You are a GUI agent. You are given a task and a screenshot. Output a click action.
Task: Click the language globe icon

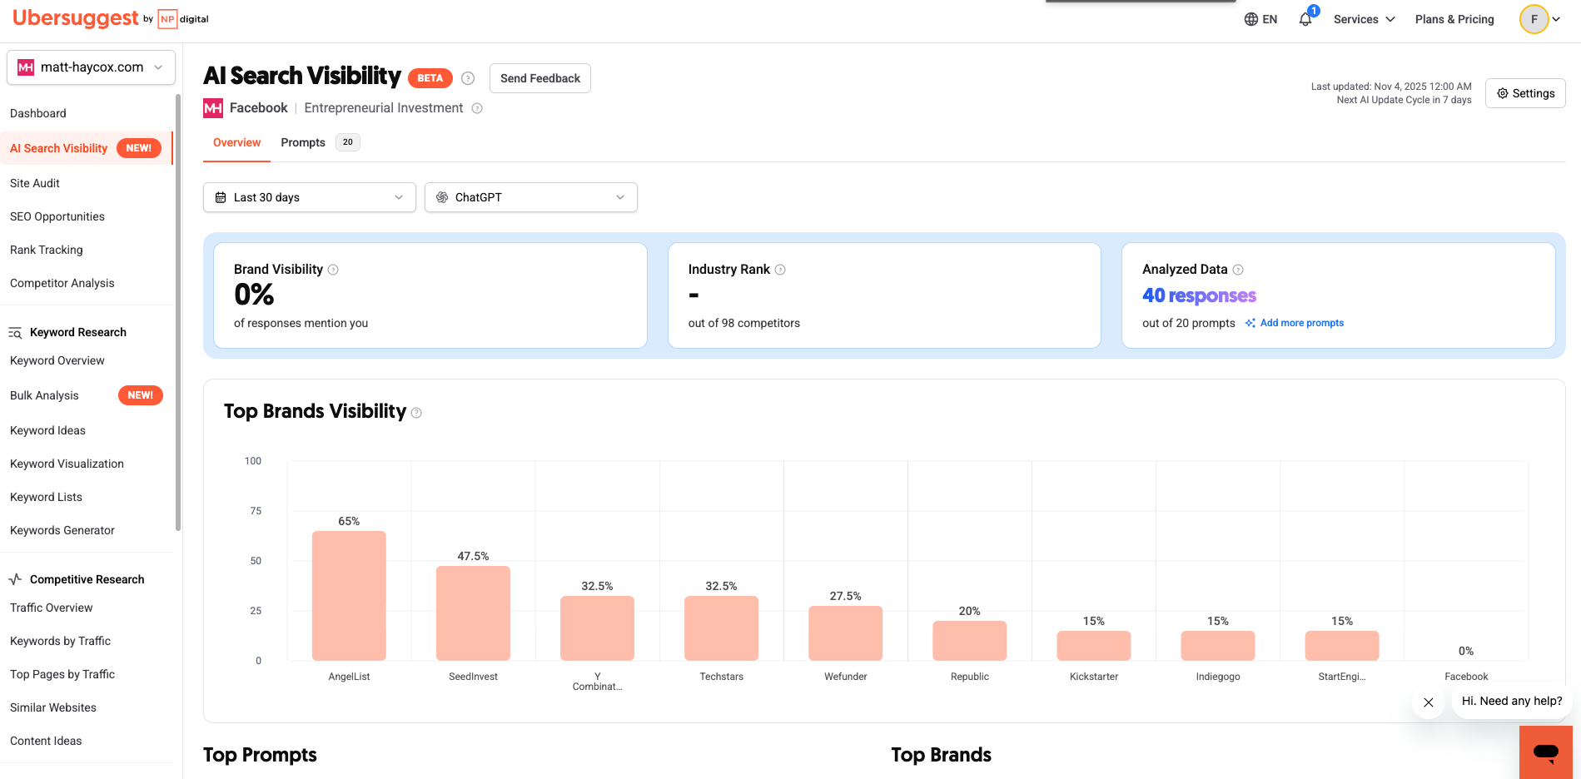[1250, 19]
